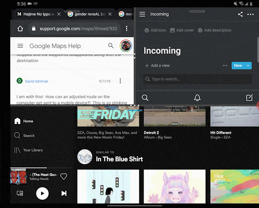The height and width of the screenshot is (208, 259).
Task: Tap the Wi-Fi icon in status bar
Action: click(241, 4)
